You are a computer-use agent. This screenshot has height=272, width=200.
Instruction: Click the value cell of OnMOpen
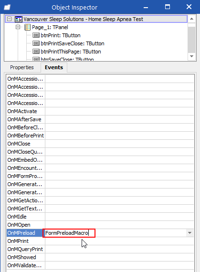(x=119, y=225)
